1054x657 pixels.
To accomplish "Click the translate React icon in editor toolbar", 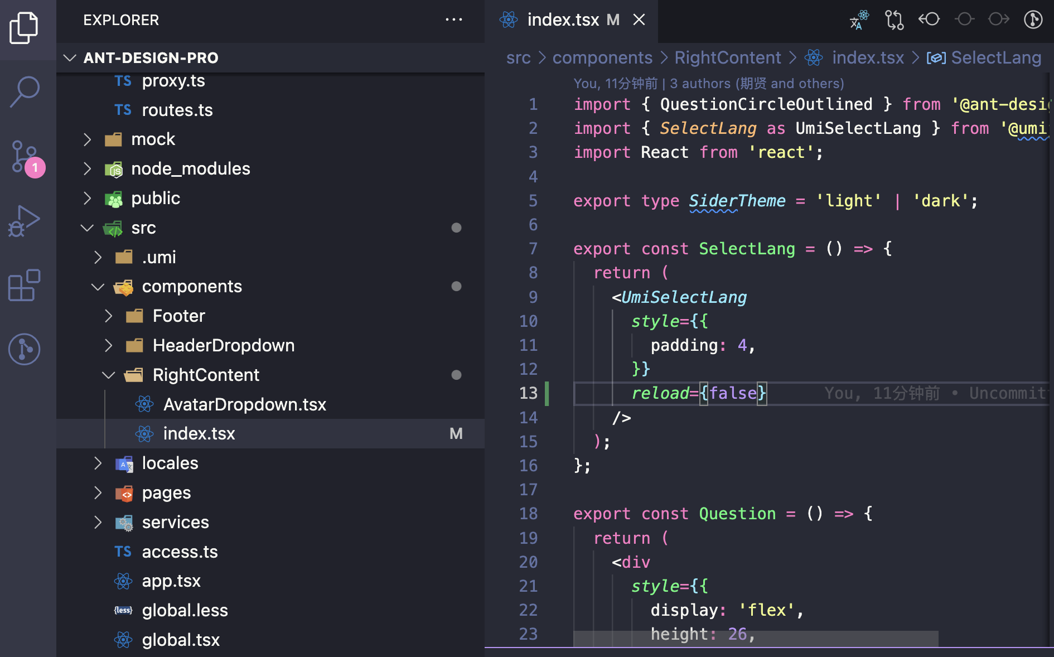I will (x=857, y=19).
